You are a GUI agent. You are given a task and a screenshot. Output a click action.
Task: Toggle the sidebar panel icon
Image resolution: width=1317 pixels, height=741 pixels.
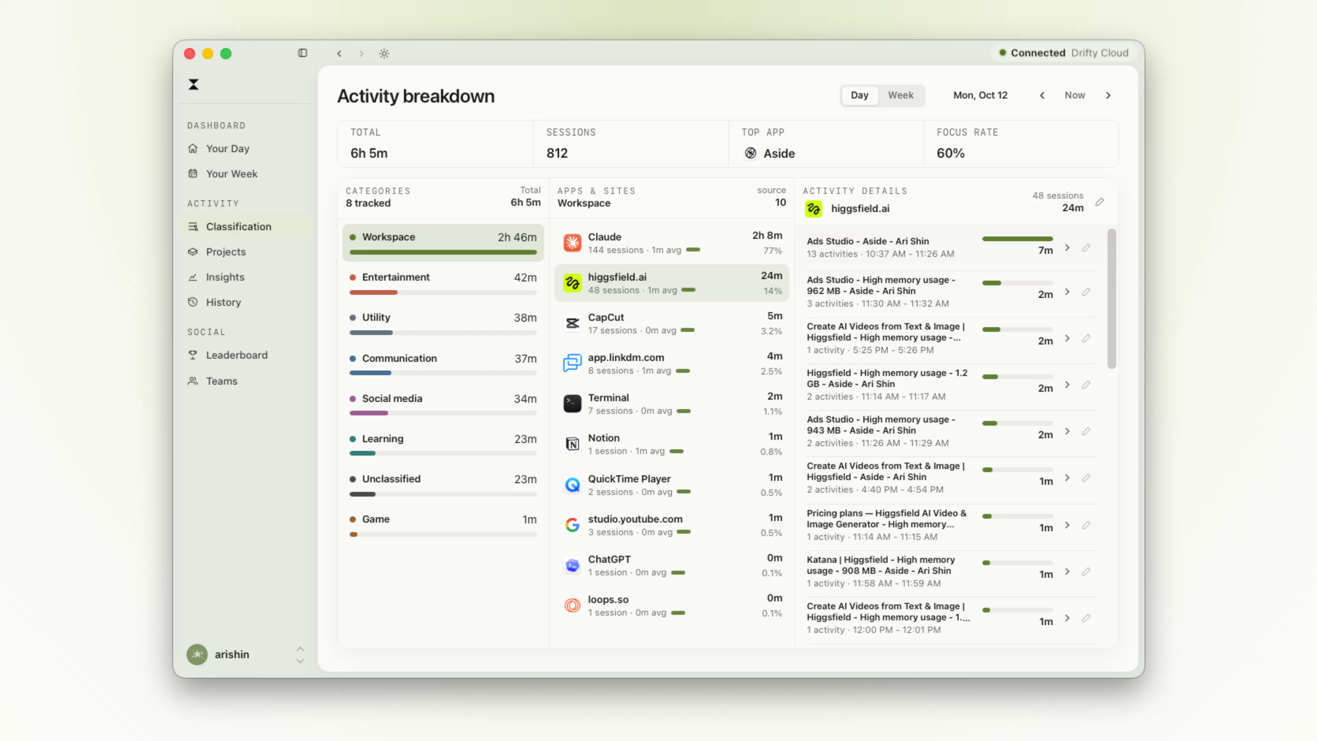click(x=302, y=53)
